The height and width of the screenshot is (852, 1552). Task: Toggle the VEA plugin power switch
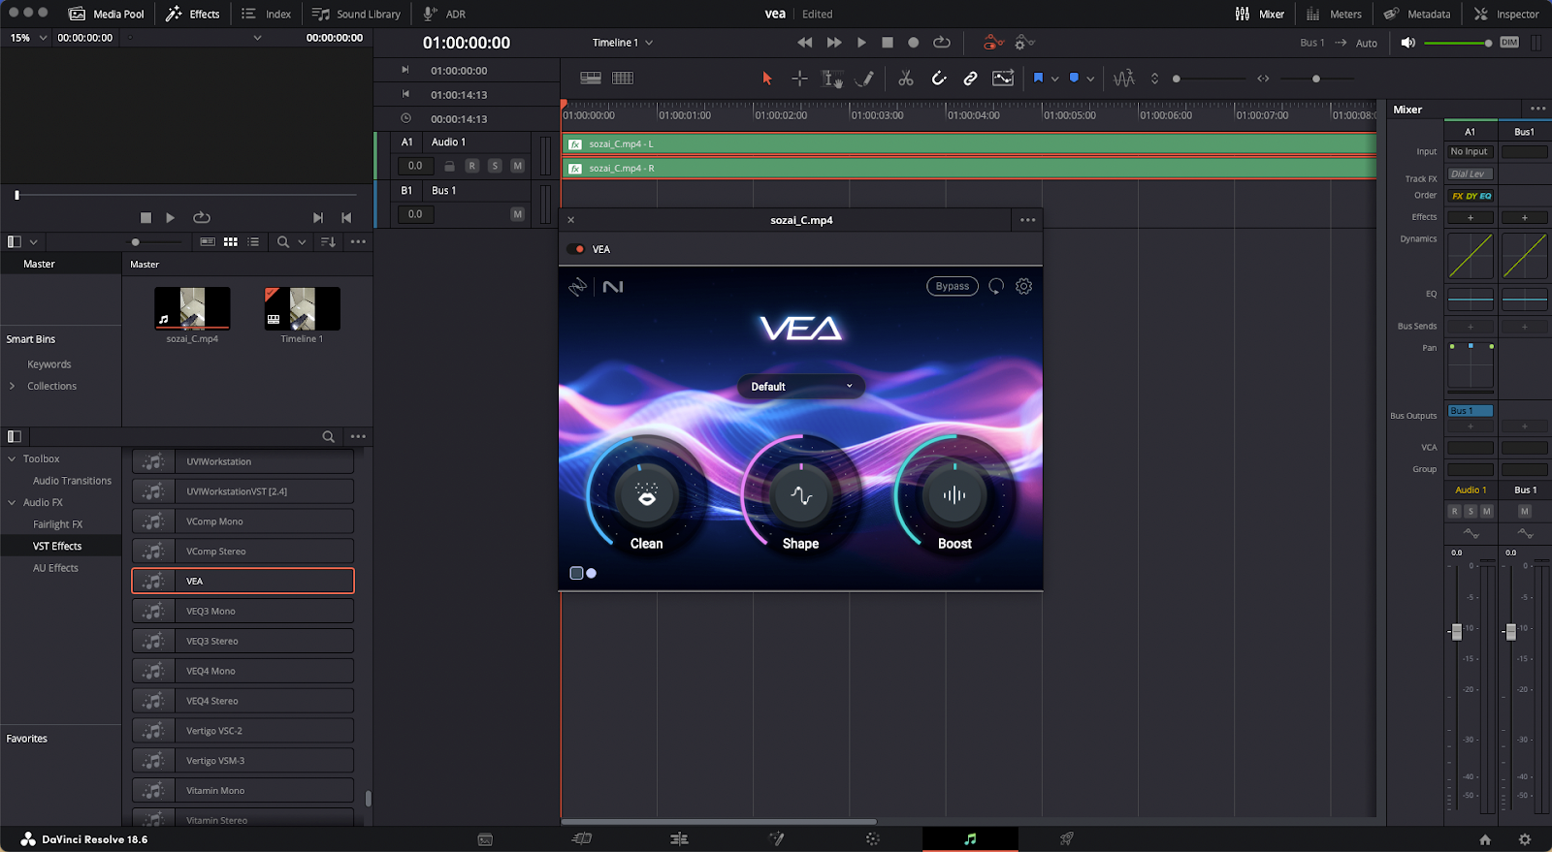click(x=576, y=249)
